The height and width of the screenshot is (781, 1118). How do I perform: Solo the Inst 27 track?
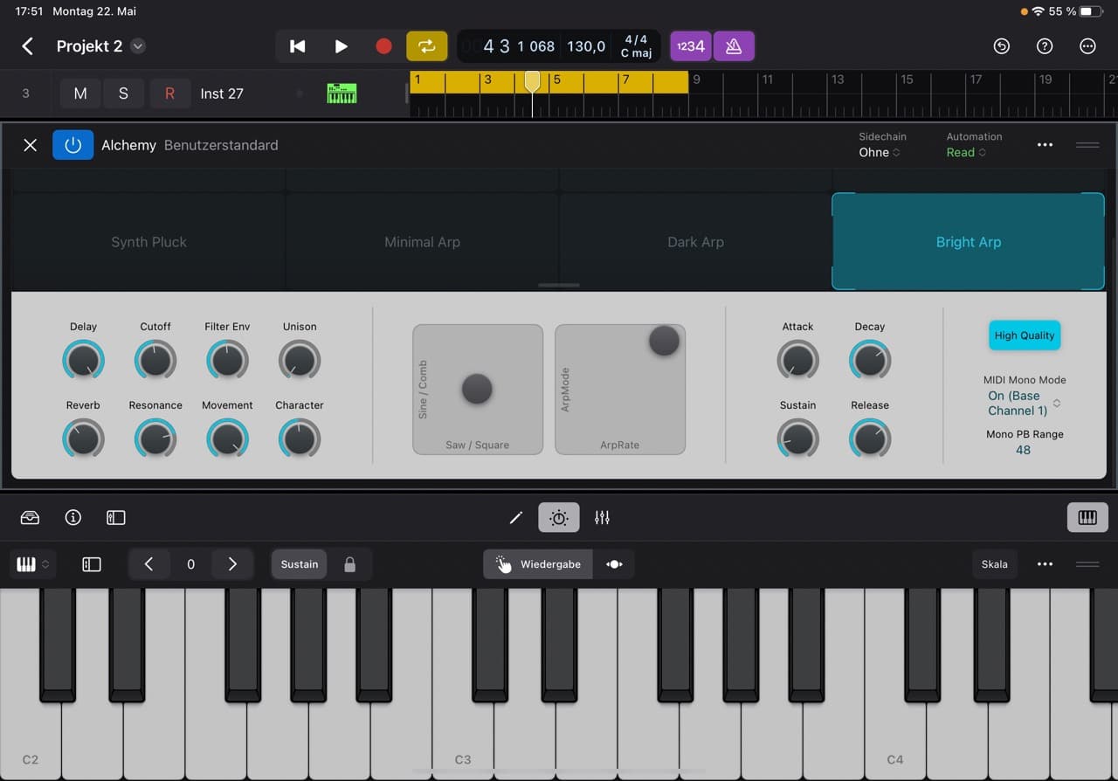click(x=123, y=93)
